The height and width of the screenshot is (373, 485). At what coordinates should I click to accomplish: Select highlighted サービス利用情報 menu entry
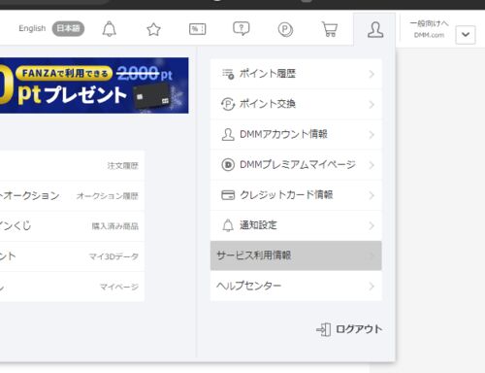tap(296, 255)
